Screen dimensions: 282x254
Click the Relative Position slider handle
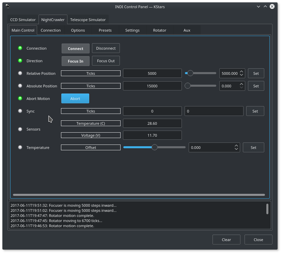(x=190, y=73)
